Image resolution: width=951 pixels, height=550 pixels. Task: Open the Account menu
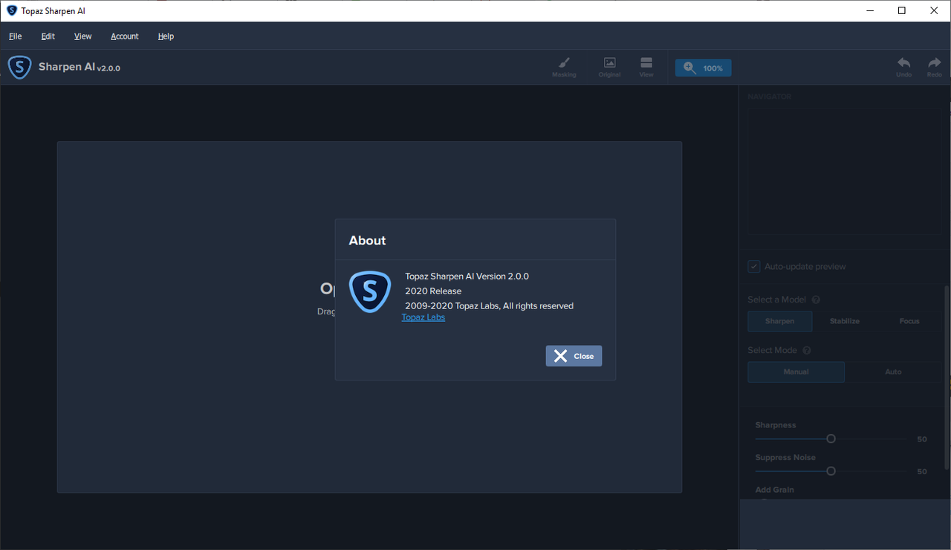point(125,36)
